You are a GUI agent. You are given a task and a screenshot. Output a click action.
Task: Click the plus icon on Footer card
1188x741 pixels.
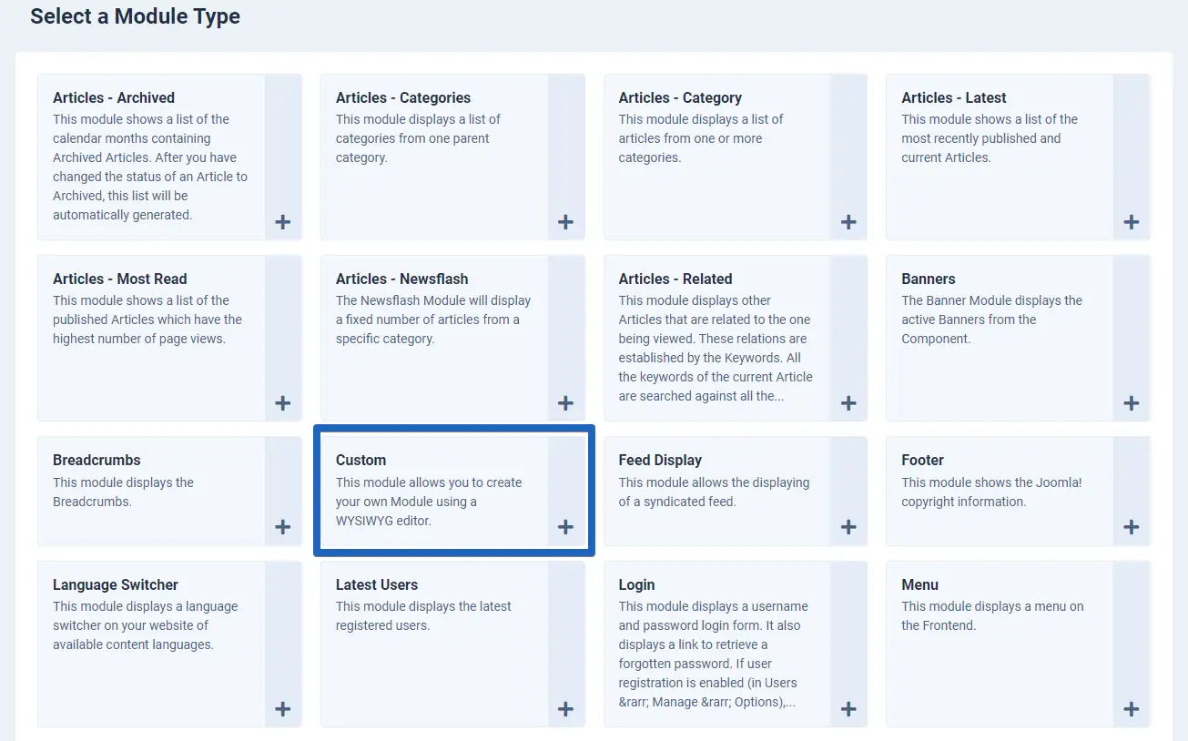point(1132,527)
